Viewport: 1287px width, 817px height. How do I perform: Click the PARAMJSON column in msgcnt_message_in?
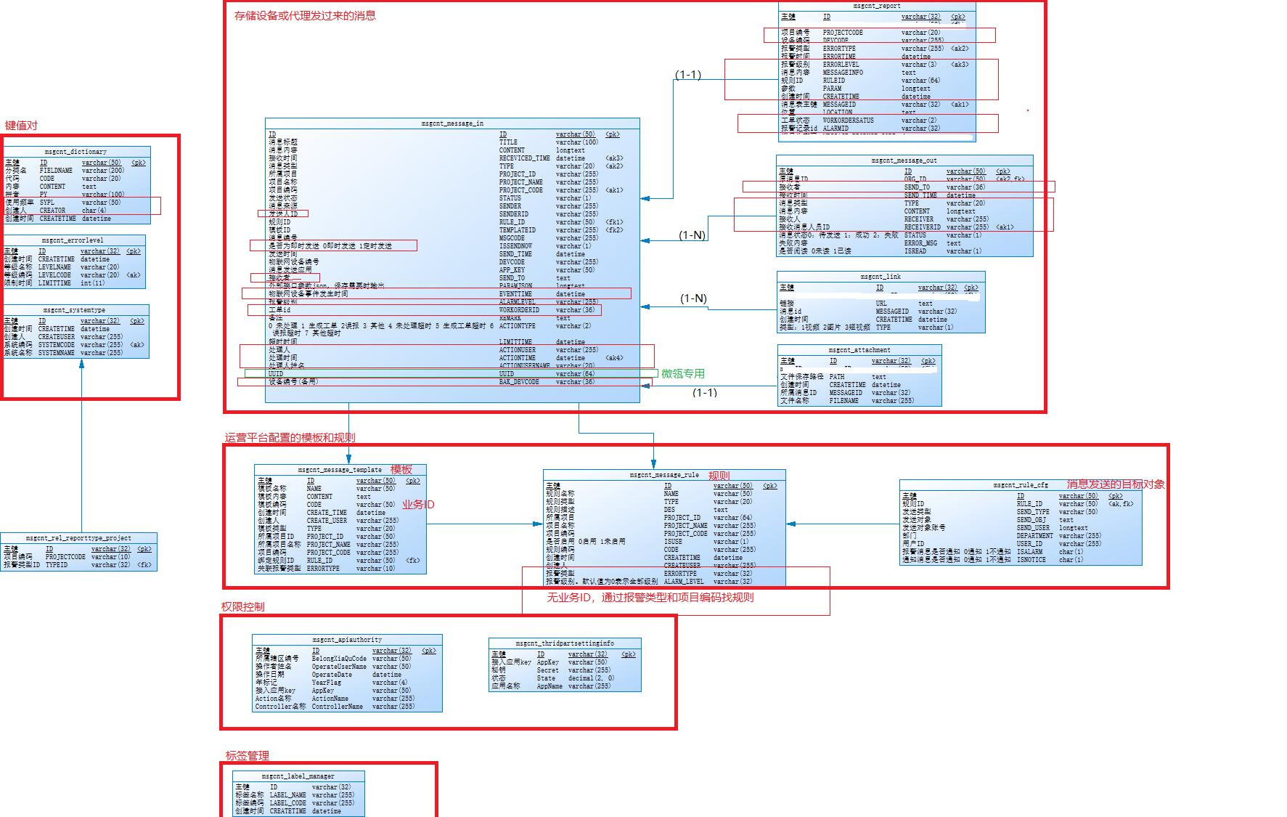click(x=515, y=286)
